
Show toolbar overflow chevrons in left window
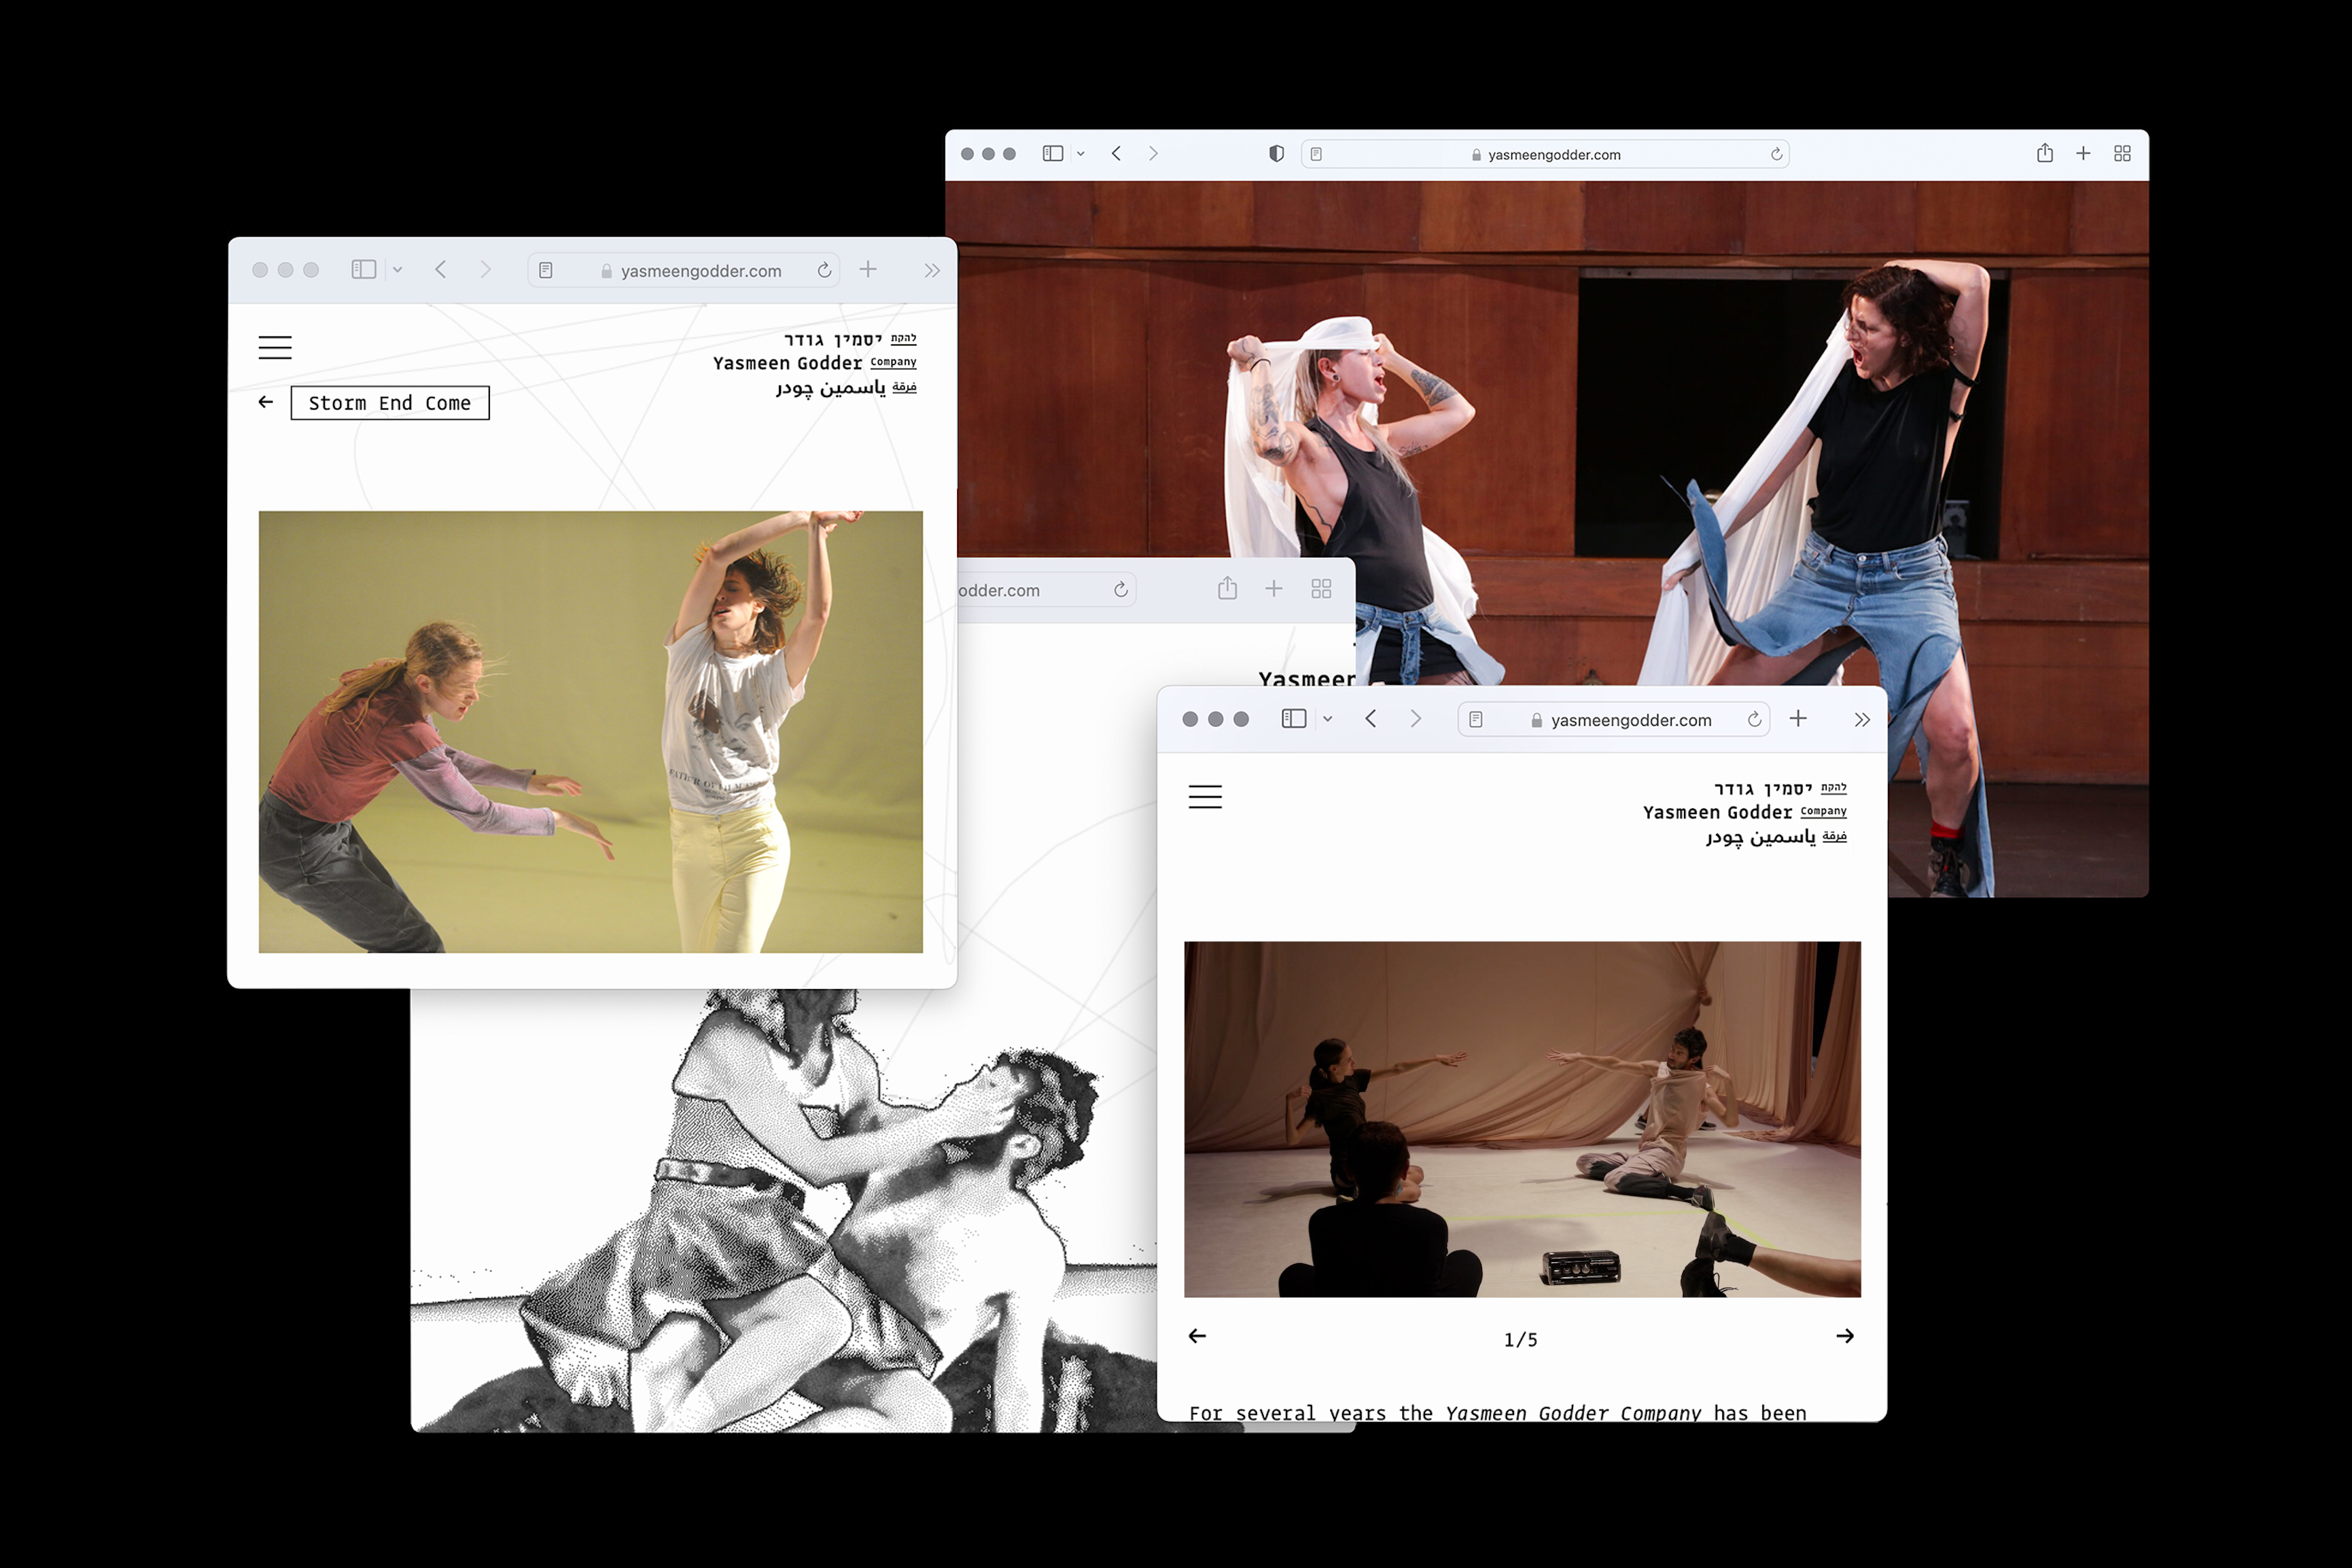coord(932,270)
